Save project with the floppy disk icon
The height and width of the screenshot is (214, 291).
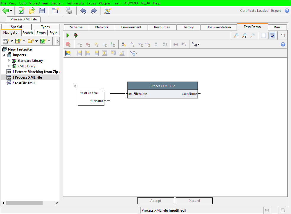(x=42, y=11)
